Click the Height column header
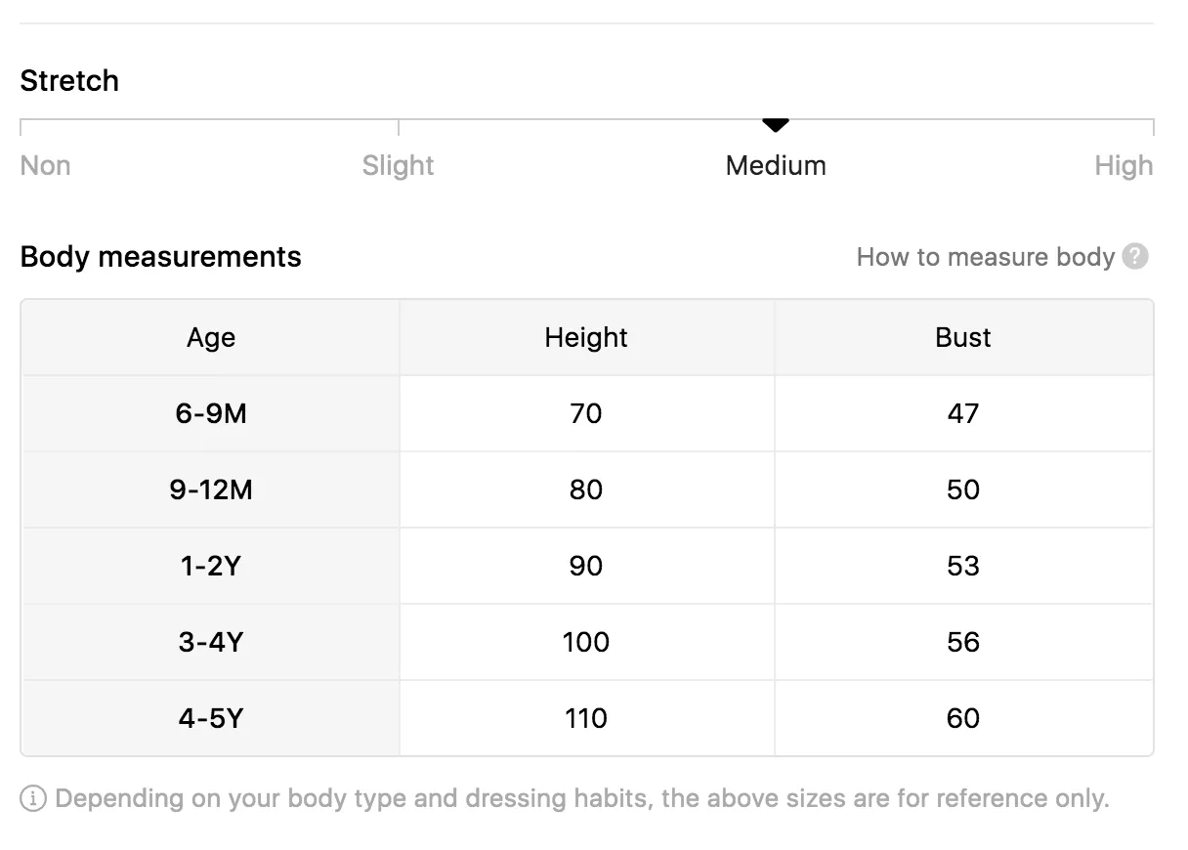Screen dimensions: 1188x850 tap(586, 337)
